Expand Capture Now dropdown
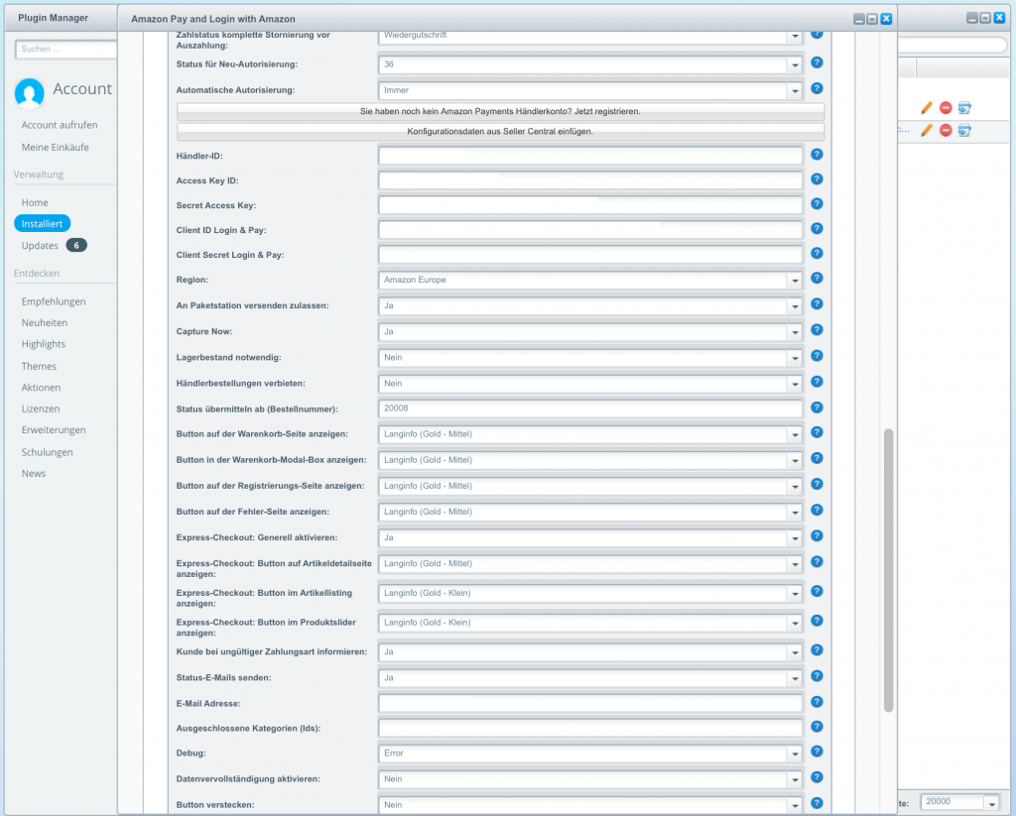Screen dimensions: 1016x816 (795, 332)
